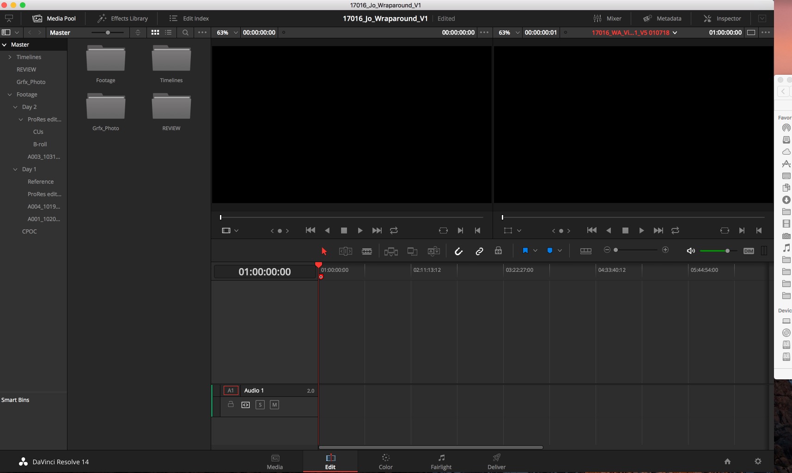792x473 pixels.
Task: Expand the Timelines bin in sidebar
Action: 10,57
